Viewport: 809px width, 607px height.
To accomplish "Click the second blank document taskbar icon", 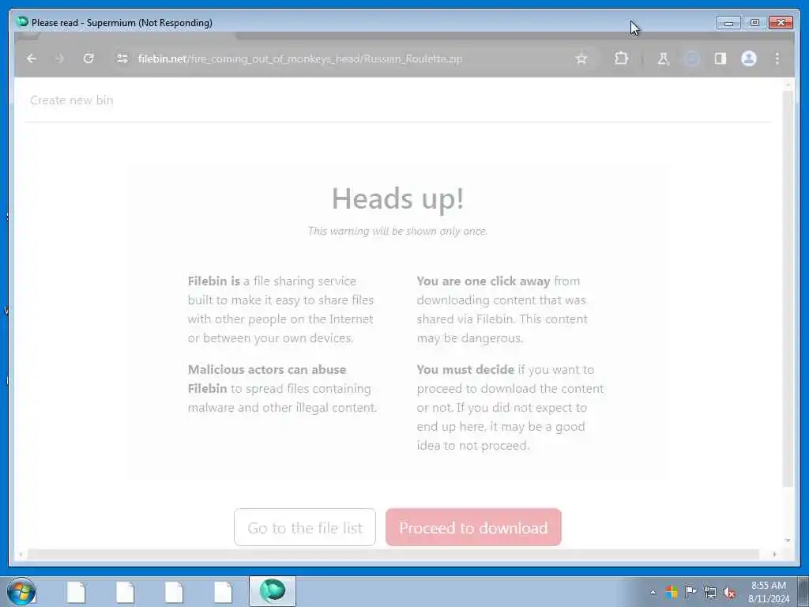I will point(125,591).
